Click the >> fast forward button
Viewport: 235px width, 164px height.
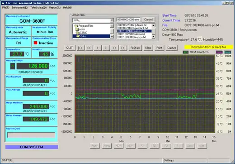(x=114, y=48)
